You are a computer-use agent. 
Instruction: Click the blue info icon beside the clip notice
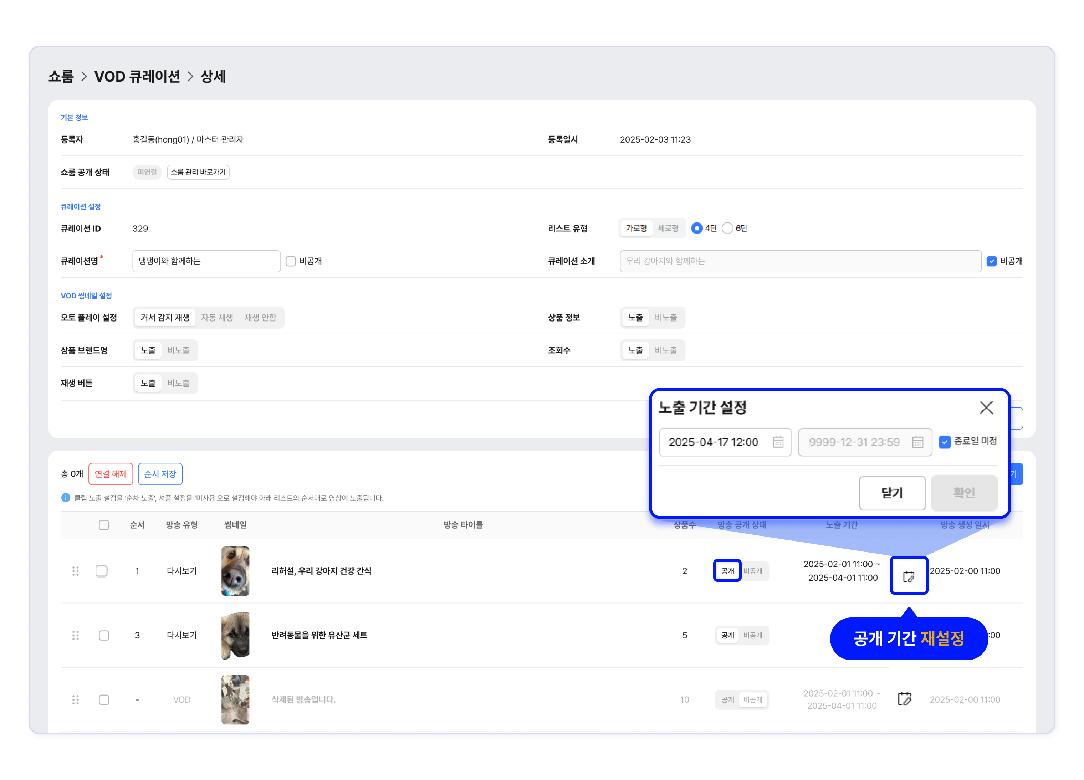pos(66,498)
